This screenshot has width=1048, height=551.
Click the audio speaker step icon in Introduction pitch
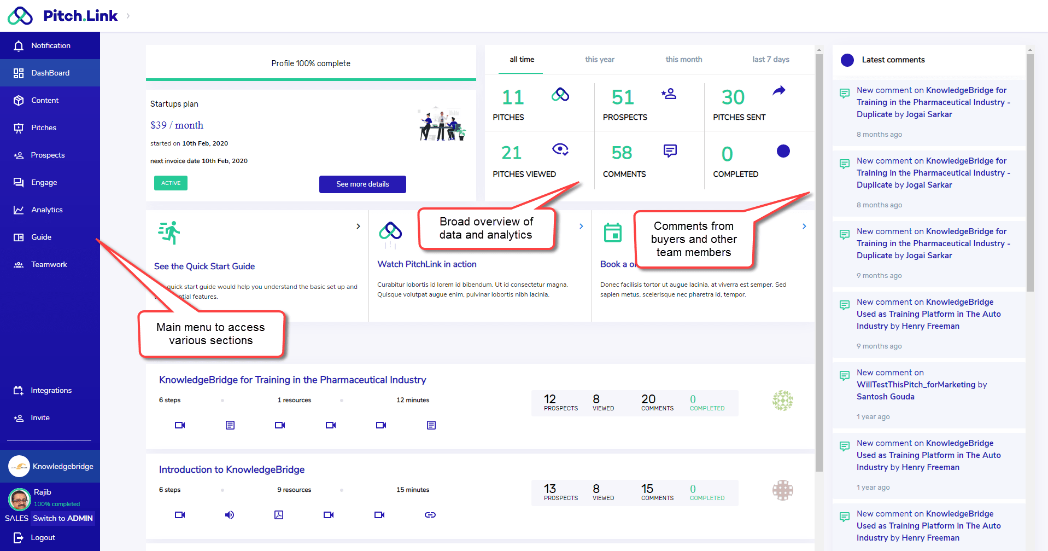(230, 515)
